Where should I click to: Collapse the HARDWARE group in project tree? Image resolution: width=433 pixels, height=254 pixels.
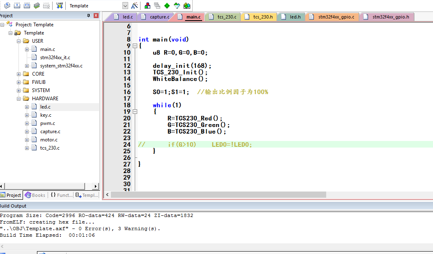pos(19,99)
